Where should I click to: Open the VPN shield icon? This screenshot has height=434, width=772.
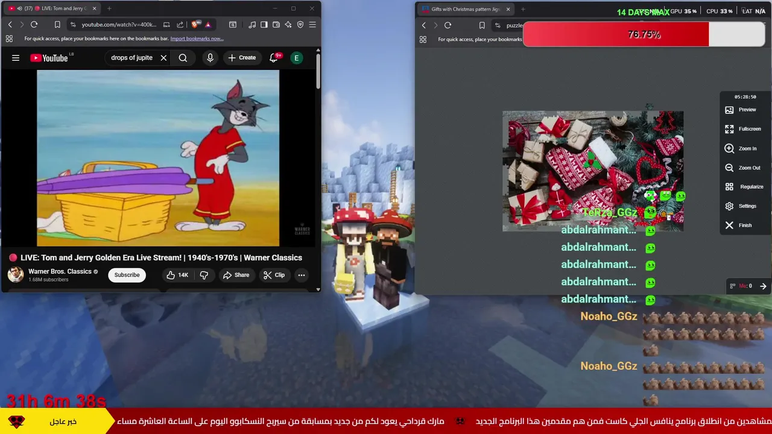click(300, 25)
